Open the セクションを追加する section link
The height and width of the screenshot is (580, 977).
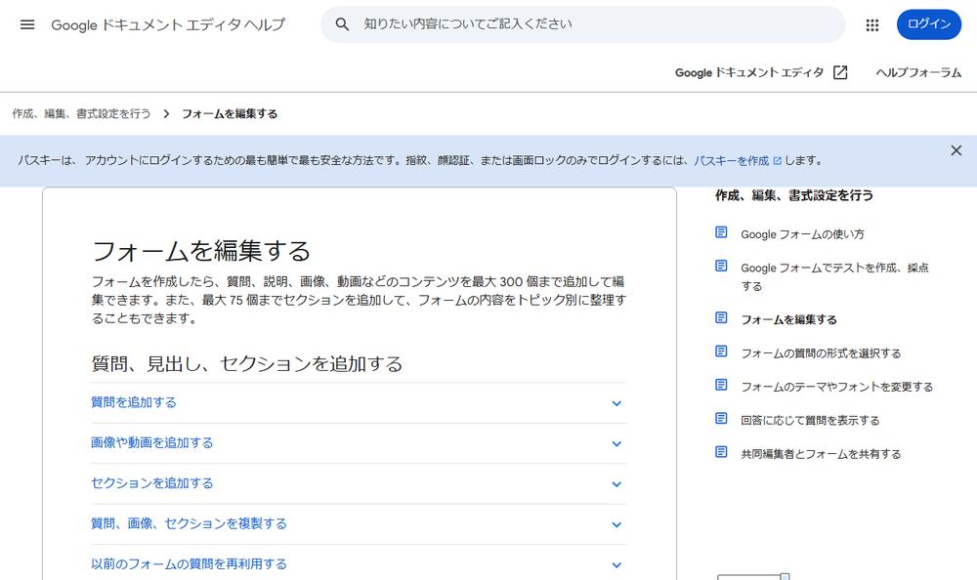pyautogui.click(x=152, y=483)
